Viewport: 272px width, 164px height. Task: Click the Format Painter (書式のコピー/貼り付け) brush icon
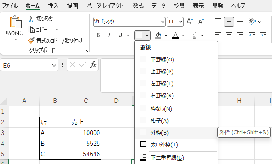coord(31,41)
